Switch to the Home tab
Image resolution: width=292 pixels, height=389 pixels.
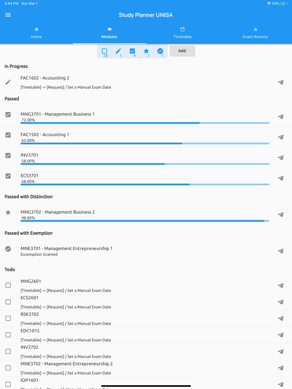click(x=36, y=33)
